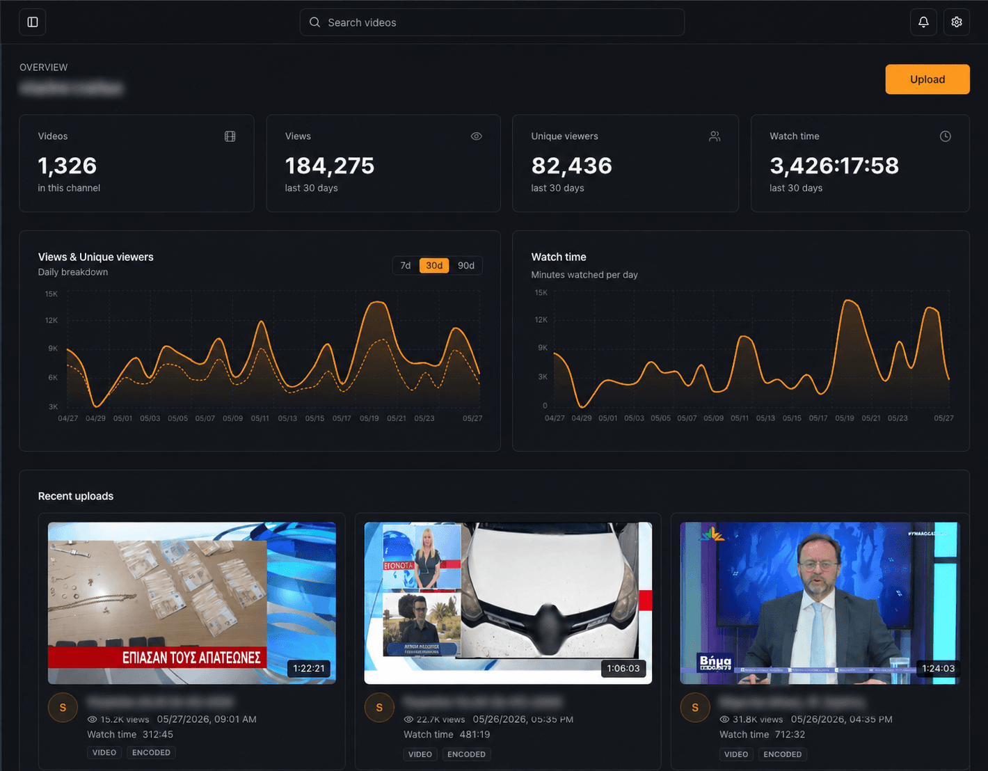The height and width of the screenshot is (771, 988).
Task: Open the 1:22:21 video thumbnail
Action: [192, 603]
